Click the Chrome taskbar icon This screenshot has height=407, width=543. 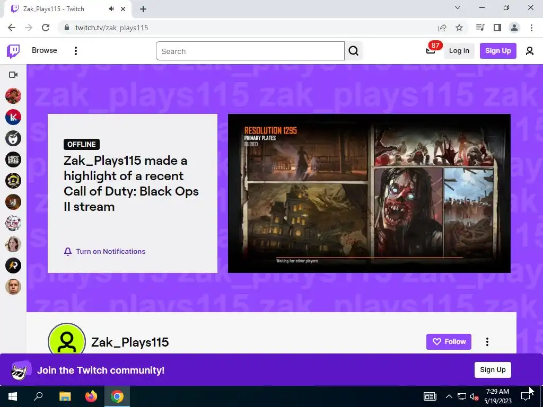click(x=117, y=396)
